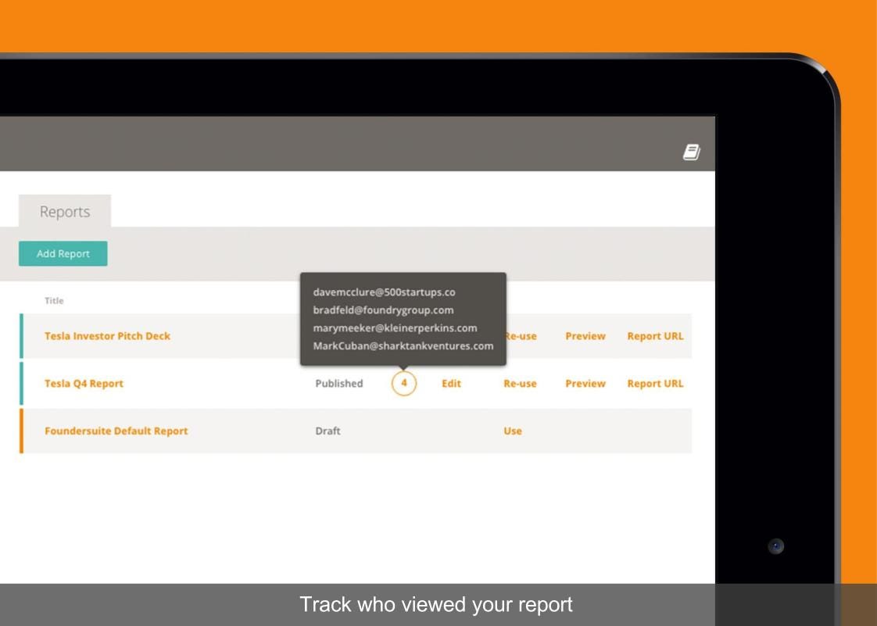Open Tesla Q4 Report title
The height and width of the screenshot is (626, 877).
(84, 383)
